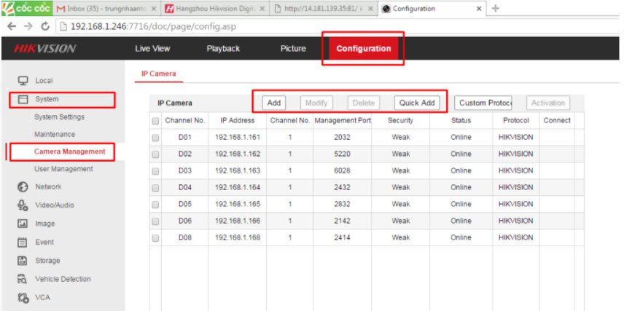Open Maintenance under System
This screenshot has height=311, width=624.
(55, 134)
